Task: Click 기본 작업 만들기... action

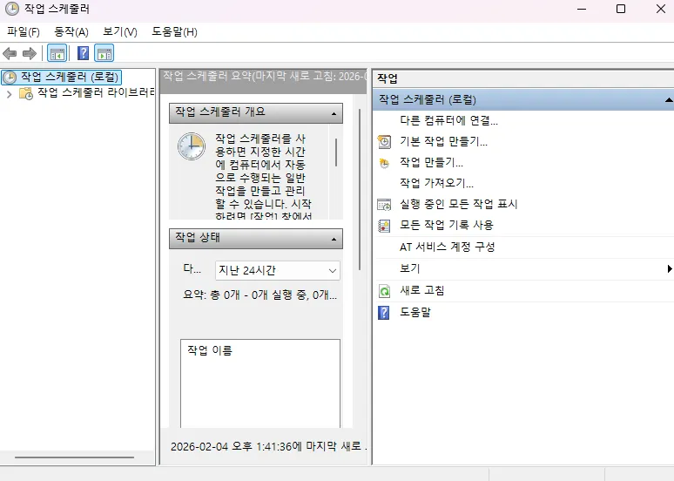Action: tap(443, 141)
